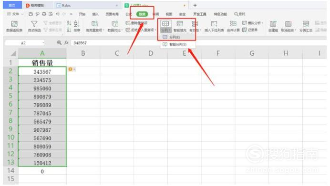Select column B header

(83, 53)
